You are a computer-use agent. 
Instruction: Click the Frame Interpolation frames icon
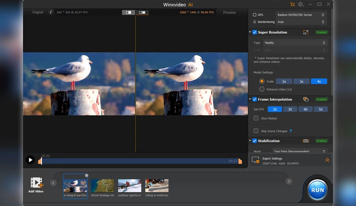306,99
